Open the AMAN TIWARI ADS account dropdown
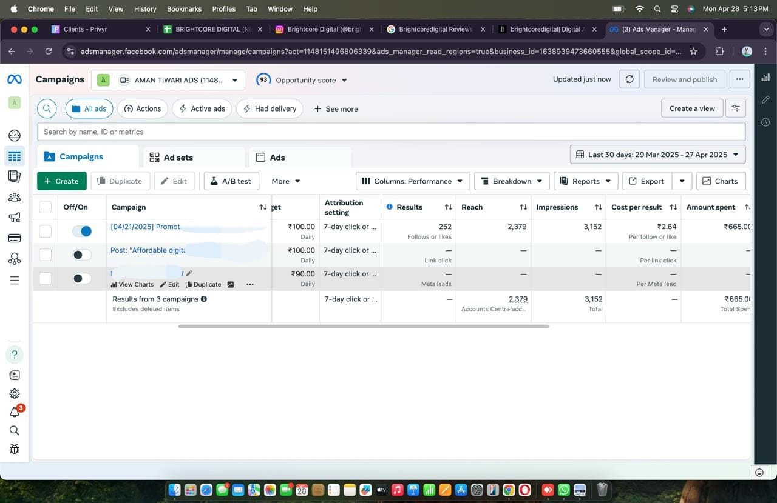 (x=168, y=80)
